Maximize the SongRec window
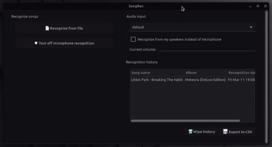This screenshot has height=147, width=272. pos(258,6)
